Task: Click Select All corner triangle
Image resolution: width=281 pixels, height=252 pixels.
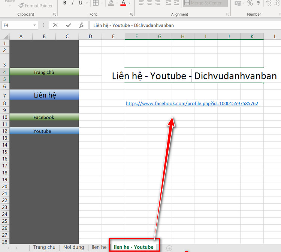Action: [6, 37]
